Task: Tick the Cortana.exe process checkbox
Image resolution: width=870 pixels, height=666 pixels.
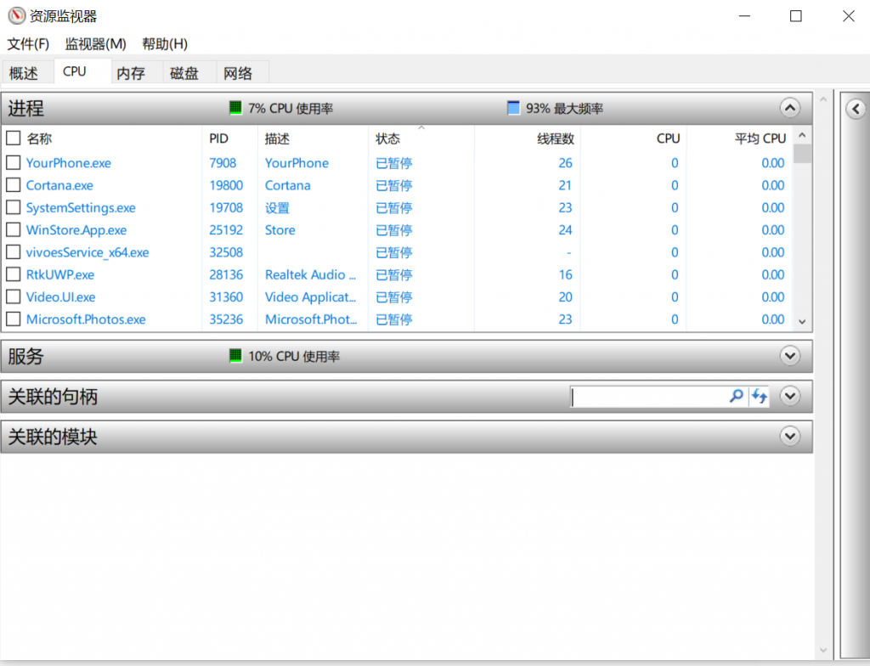Action: (x=14, y=185)
